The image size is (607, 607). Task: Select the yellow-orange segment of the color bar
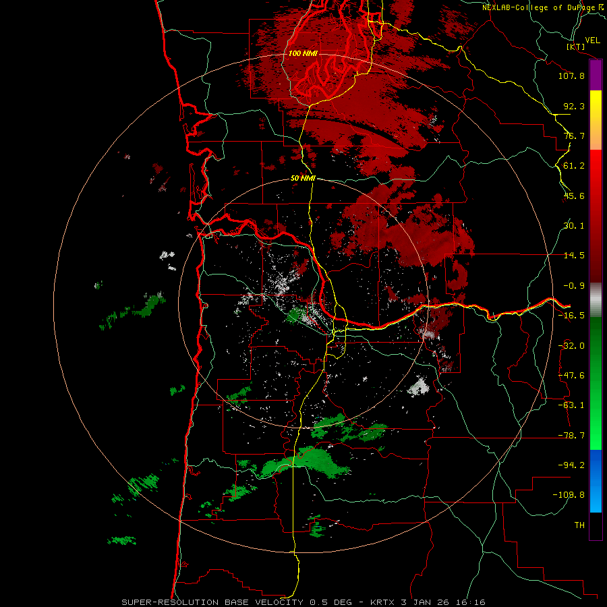(596, 120)
